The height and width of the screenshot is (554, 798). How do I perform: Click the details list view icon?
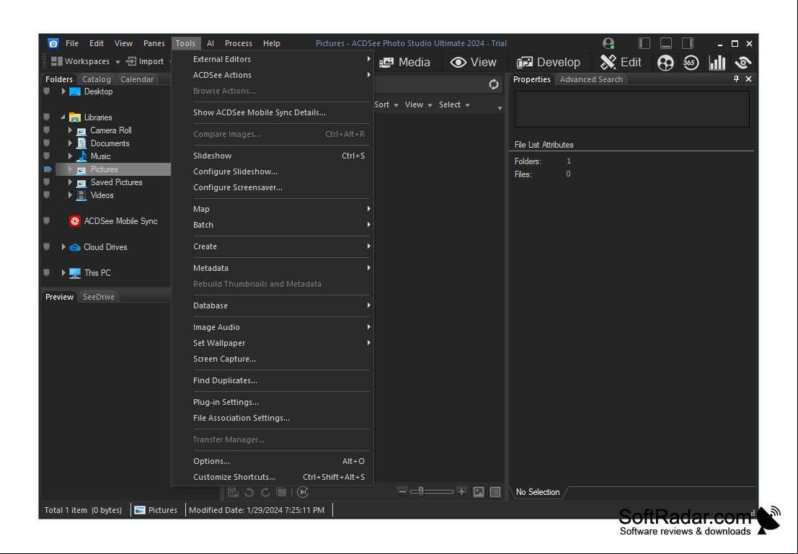(x=495, y=492)
